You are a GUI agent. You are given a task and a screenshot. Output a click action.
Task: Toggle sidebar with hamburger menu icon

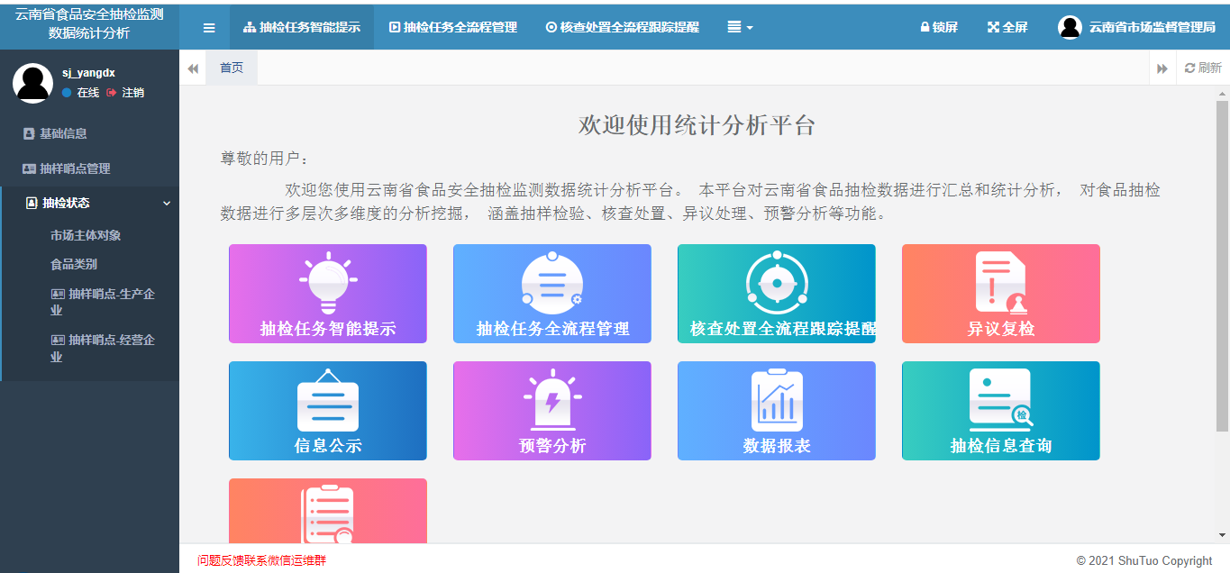click(209, 28)
